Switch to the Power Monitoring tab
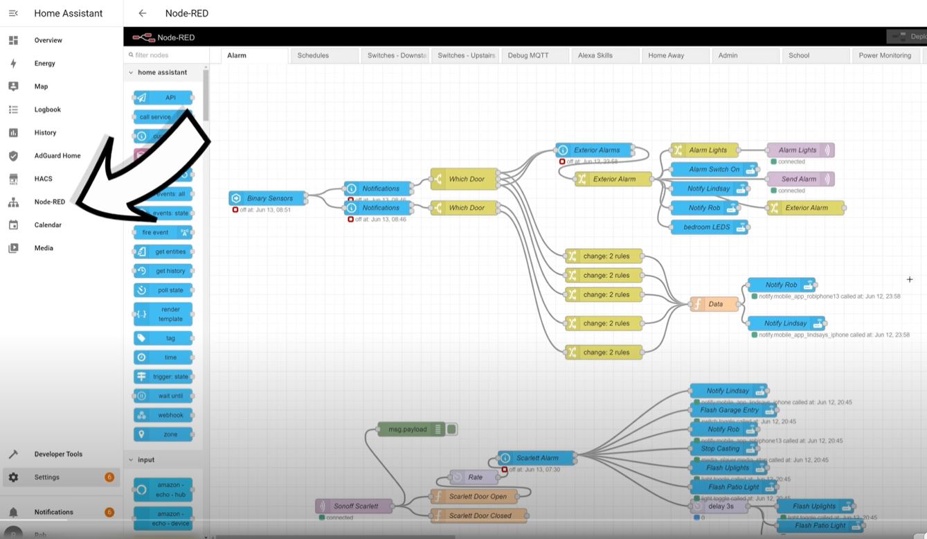 pos(887,55)
